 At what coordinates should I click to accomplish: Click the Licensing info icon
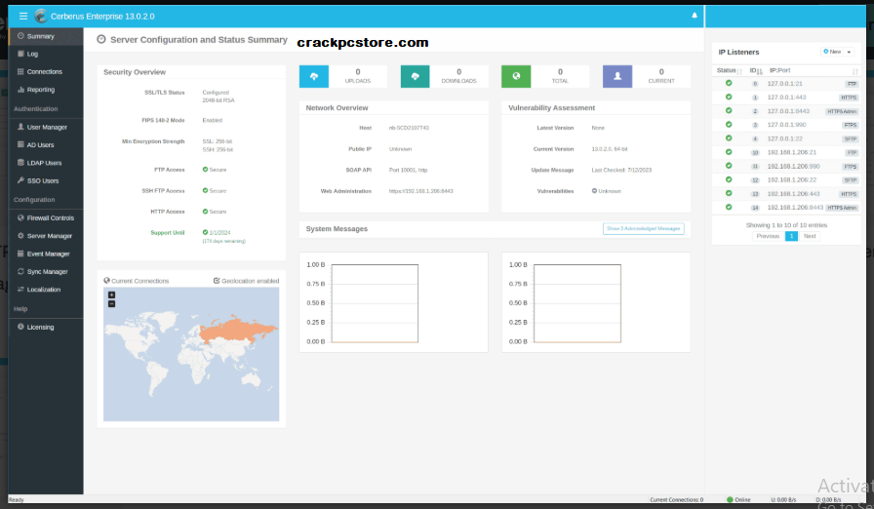pos(20,327)
